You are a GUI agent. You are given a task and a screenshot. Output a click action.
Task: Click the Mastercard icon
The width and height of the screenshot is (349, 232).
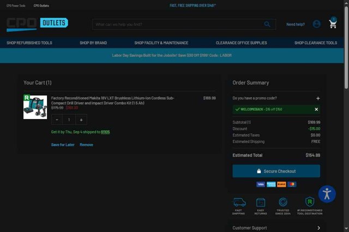pos(292,185)
